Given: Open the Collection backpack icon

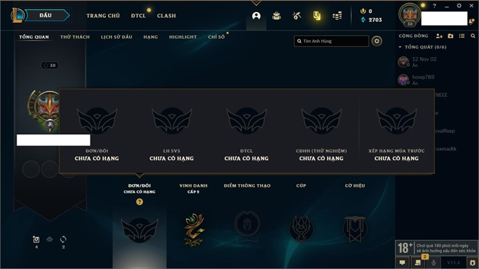Looking at the screenshot, I should point(277,16).
